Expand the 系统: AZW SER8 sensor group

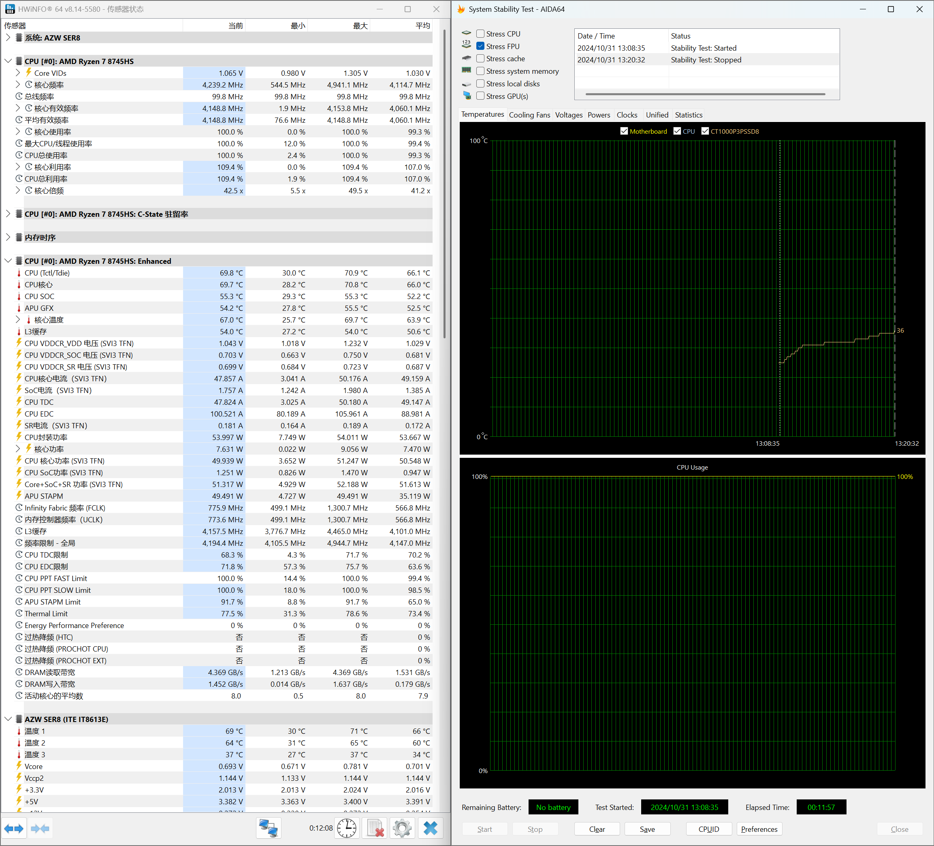8,38
